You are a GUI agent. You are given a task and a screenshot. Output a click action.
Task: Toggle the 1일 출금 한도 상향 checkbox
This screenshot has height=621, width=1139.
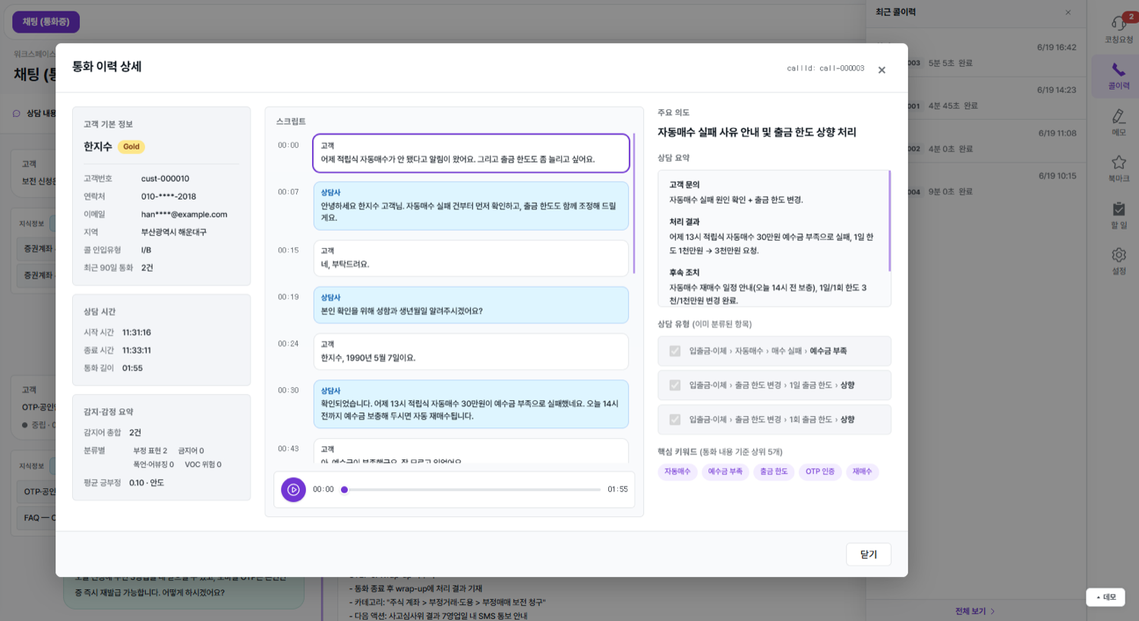tap(675, 385)
